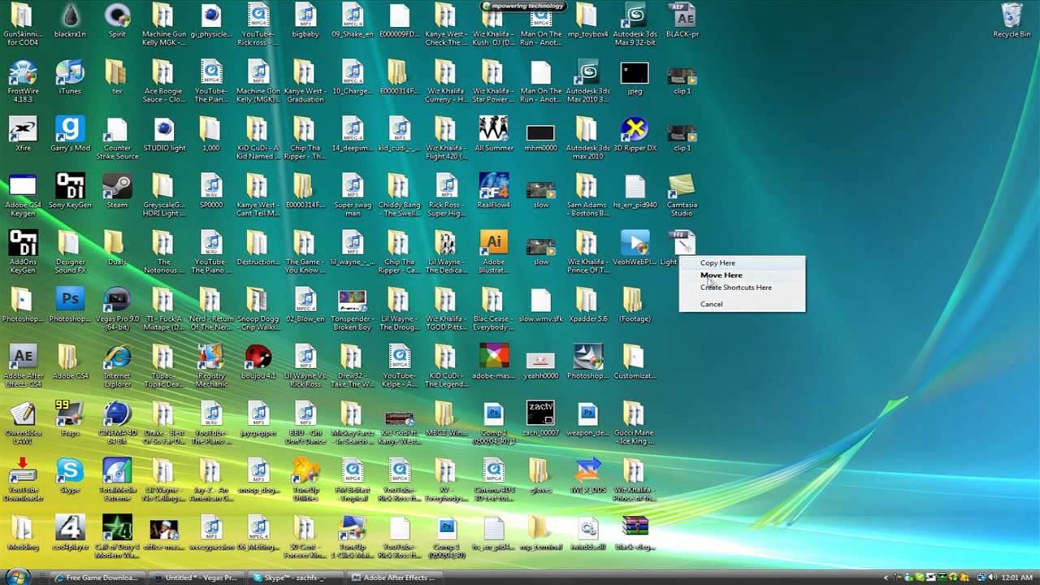Select the STUDIO light file icon
This screenshot has width=1040, height=585.
164,135
